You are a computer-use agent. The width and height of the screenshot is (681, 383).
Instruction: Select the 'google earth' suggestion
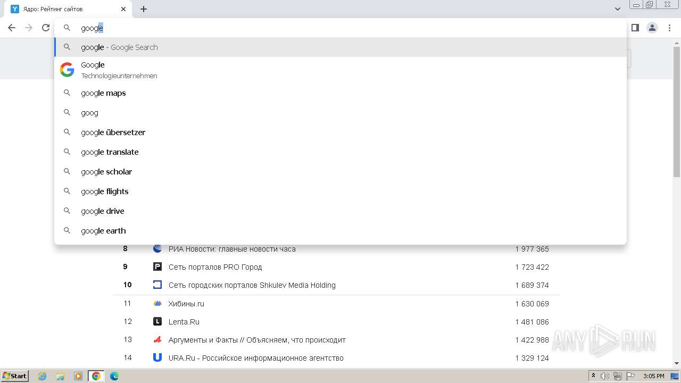340,231
